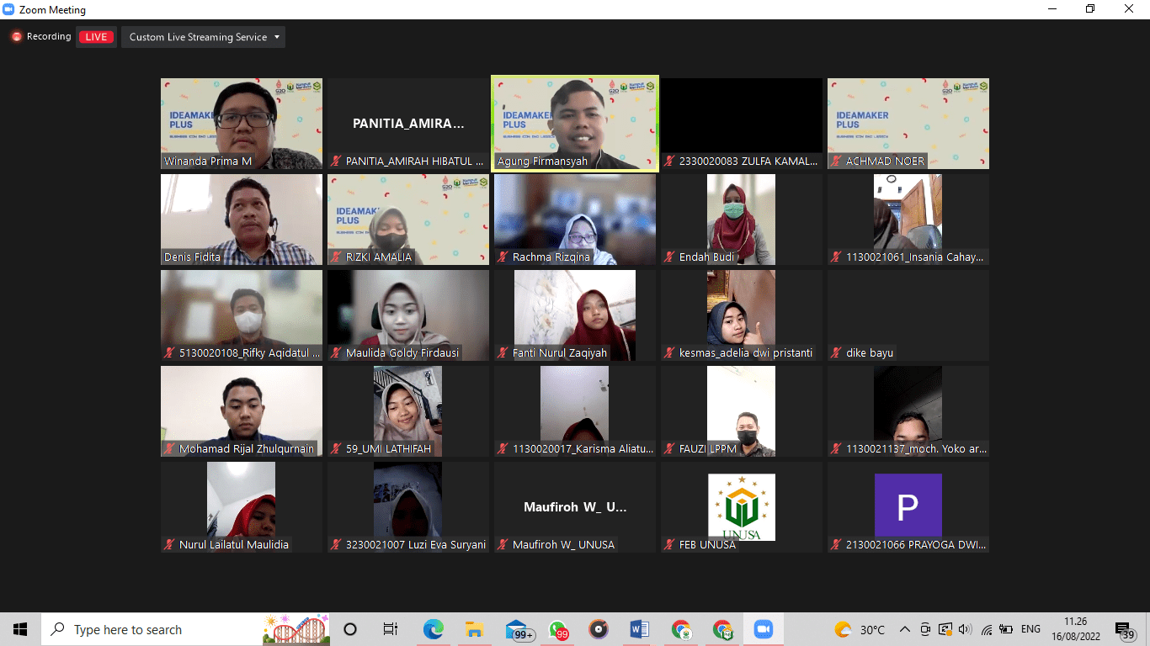Open Microsoft Word from the taskbar

[639, 629]
